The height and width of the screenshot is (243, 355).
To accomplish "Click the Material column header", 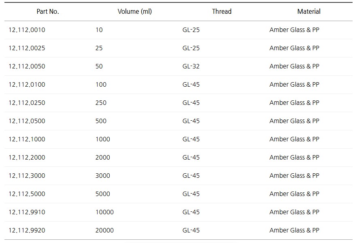I will pos(309,12).
